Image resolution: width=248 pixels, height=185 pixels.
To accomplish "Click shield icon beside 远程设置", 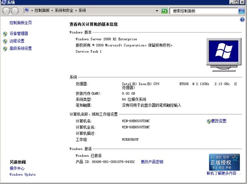I will click(x=5, y=42).
